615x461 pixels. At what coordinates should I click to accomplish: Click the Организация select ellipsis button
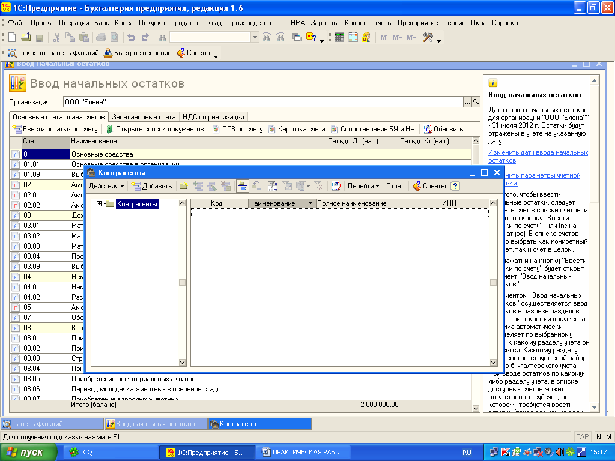[467, 102]
